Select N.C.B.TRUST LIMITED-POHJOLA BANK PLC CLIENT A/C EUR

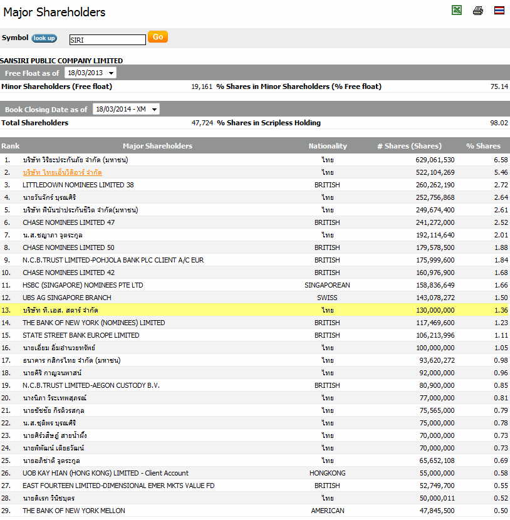coord(113,260)
